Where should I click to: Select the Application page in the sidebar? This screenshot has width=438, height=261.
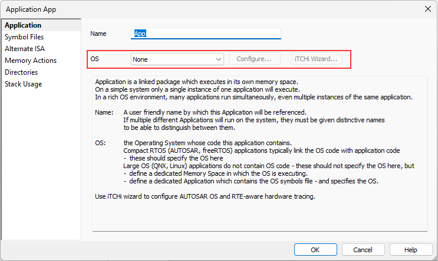pyautogui.click(x=23, y=25)
